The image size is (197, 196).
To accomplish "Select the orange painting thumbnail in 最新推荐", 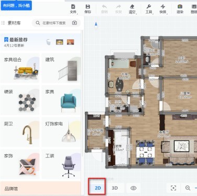I will (x=71, y=42).
